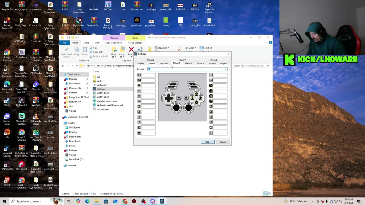
Task: Switch to the Player2 tab
Action: pos(188,63)
